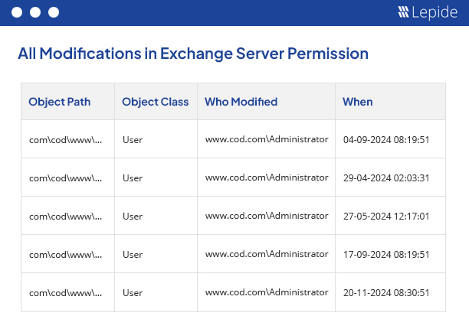Click User class in the 04-09-2024 row
The width and height of the screenshot is (469, 329).
coord(133,140)
